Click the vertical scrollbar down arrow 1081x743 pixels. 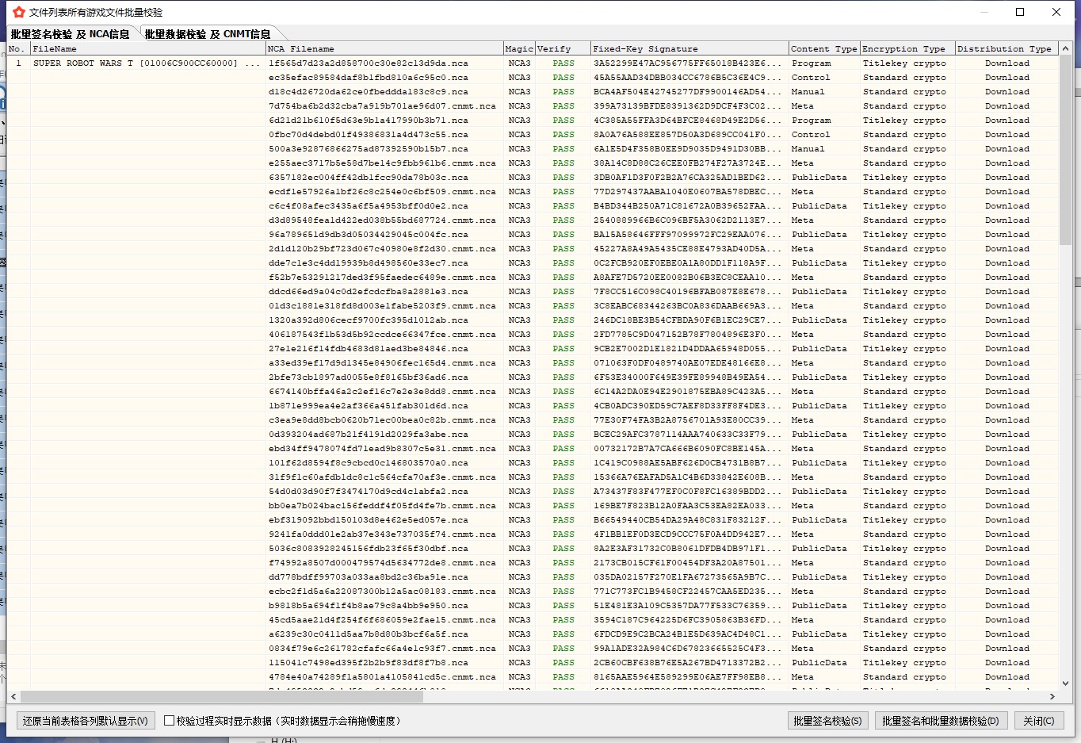(1066, 683)
